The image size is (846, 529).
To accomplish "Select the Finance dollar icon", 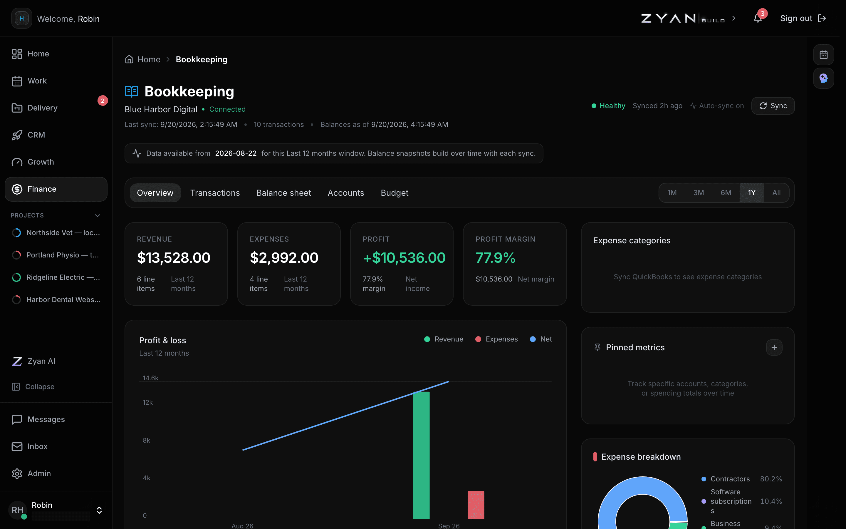I will [x=17, y=189].
